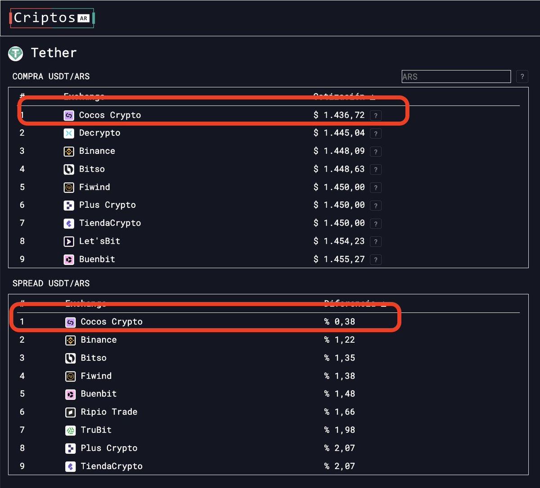This screenshot has width=540, height=488.
Task: Click Bitso icon in SPREAD table
Action: coord(70,358)
